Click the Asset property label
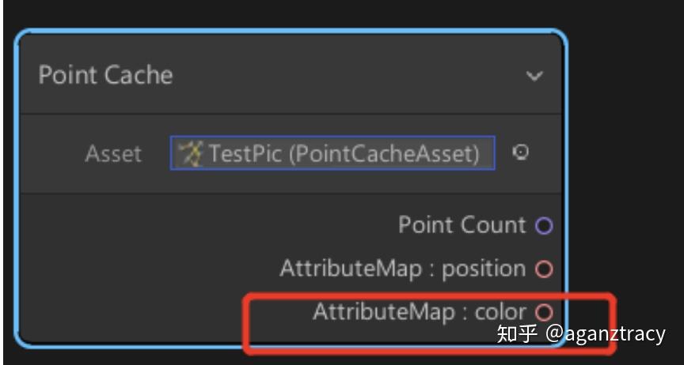This screenshot has height=365, width=684. pyautogui.click(x=113, y=153)
